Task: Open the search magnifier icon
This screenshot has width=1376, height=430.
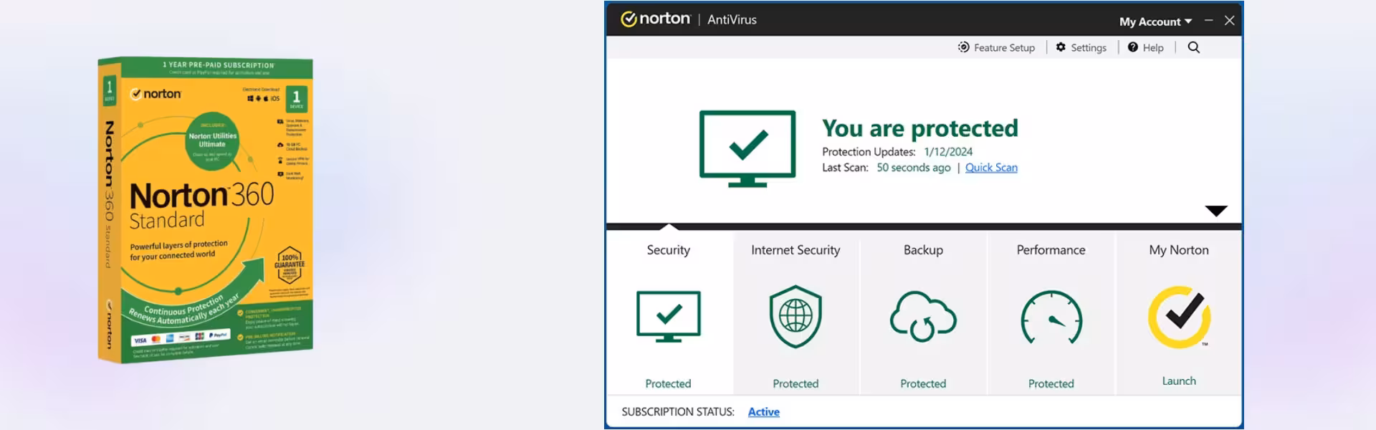Action: pos(1194,47)
